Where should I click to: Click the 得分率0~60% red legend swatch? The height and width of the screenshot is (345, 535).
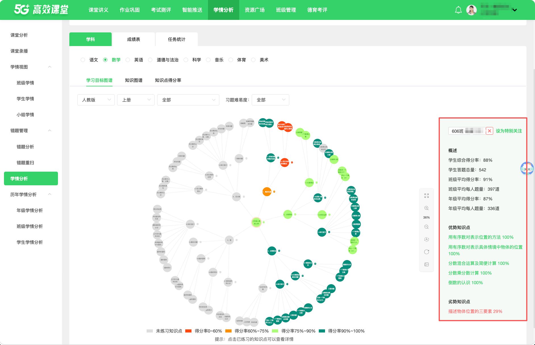point(188,331)
